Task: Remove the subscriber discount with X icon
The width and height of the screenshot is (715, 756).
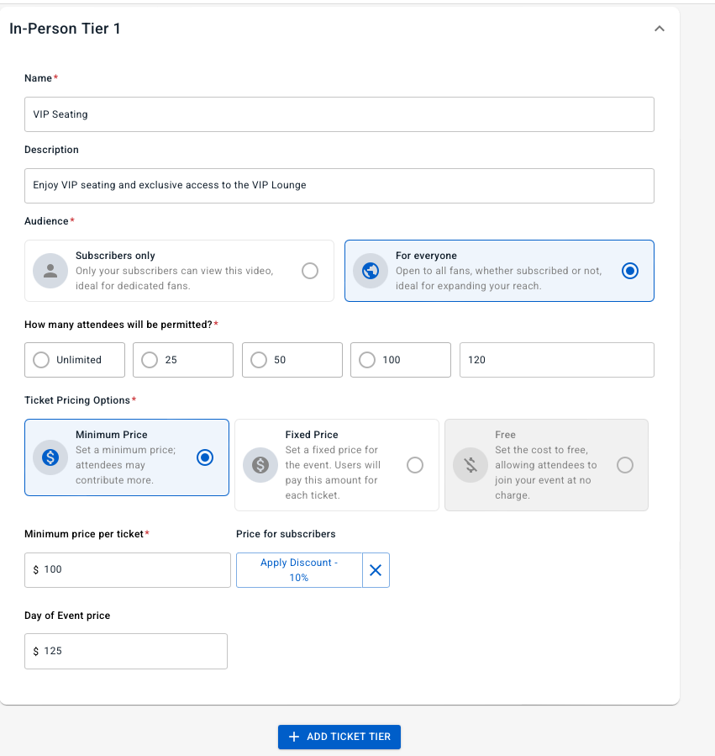Action: (x=376, y=570)
